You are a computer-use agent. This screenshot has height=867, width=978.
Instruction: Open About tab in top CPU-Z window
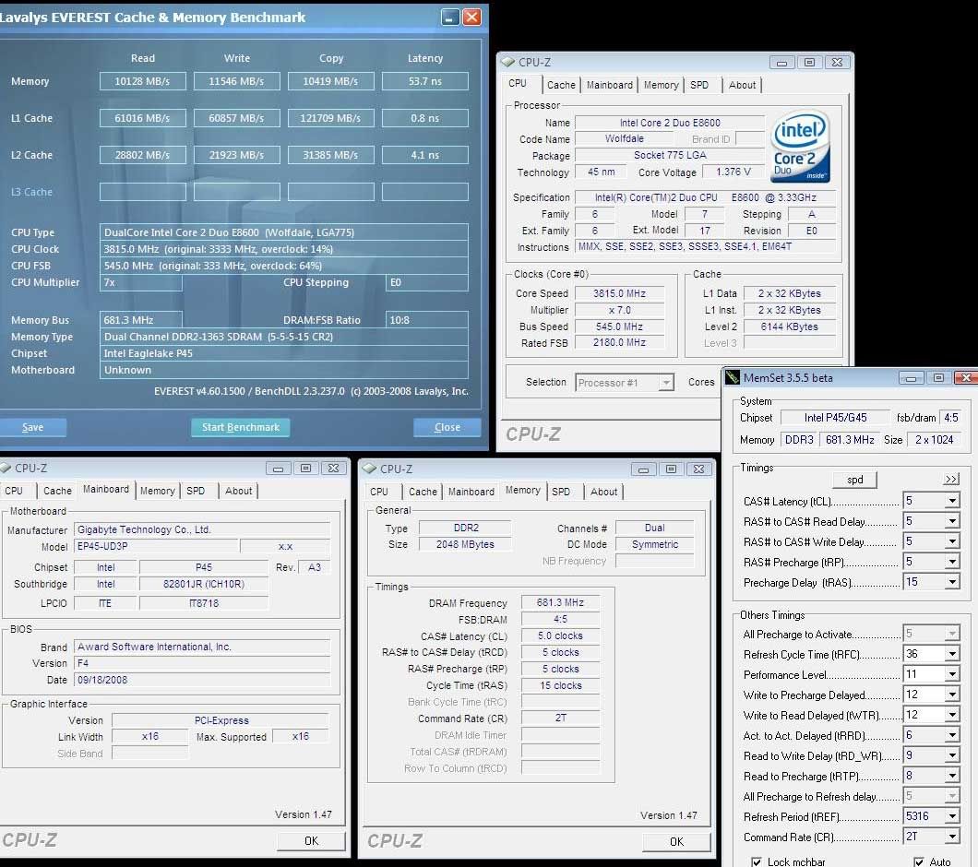742,85
